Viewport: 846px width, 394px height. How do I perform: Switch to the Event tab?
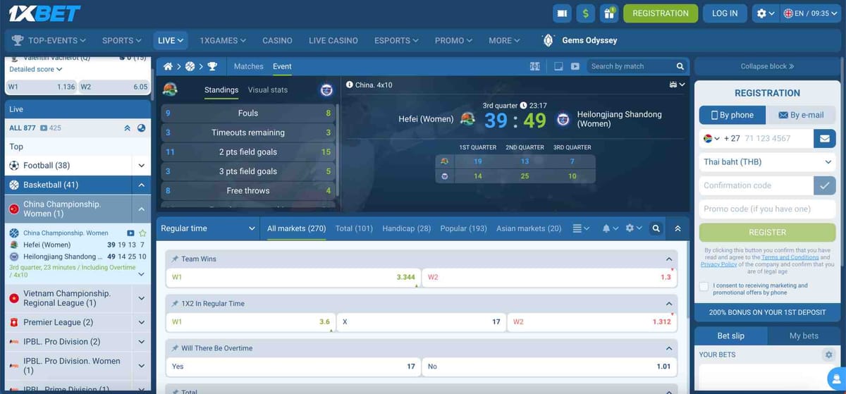pyautogui.click(x=282, y=66)
